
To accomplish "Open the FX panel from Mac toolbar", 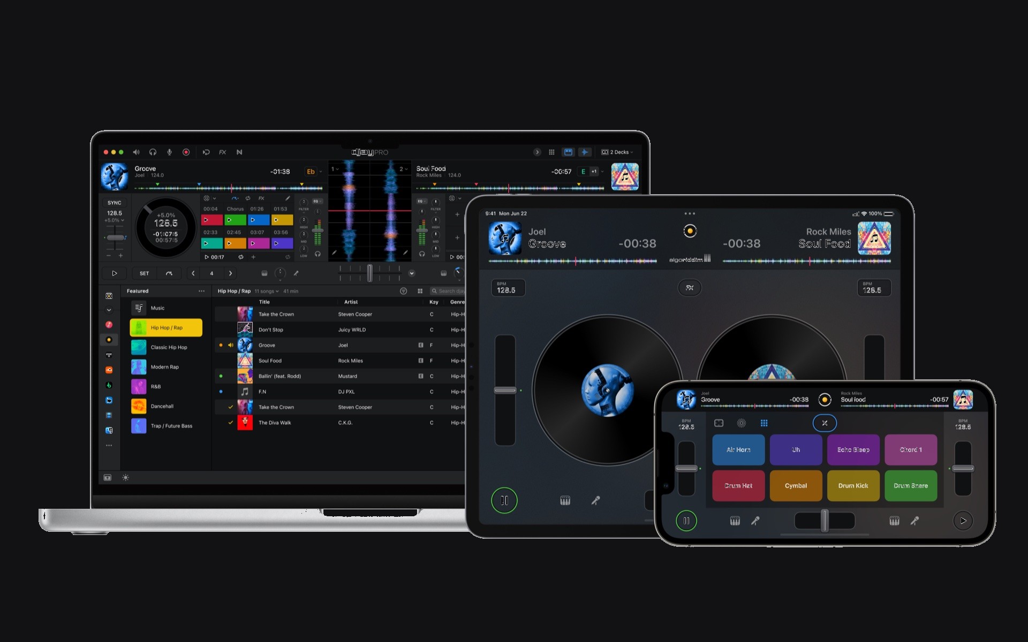I will pos(222,152).
